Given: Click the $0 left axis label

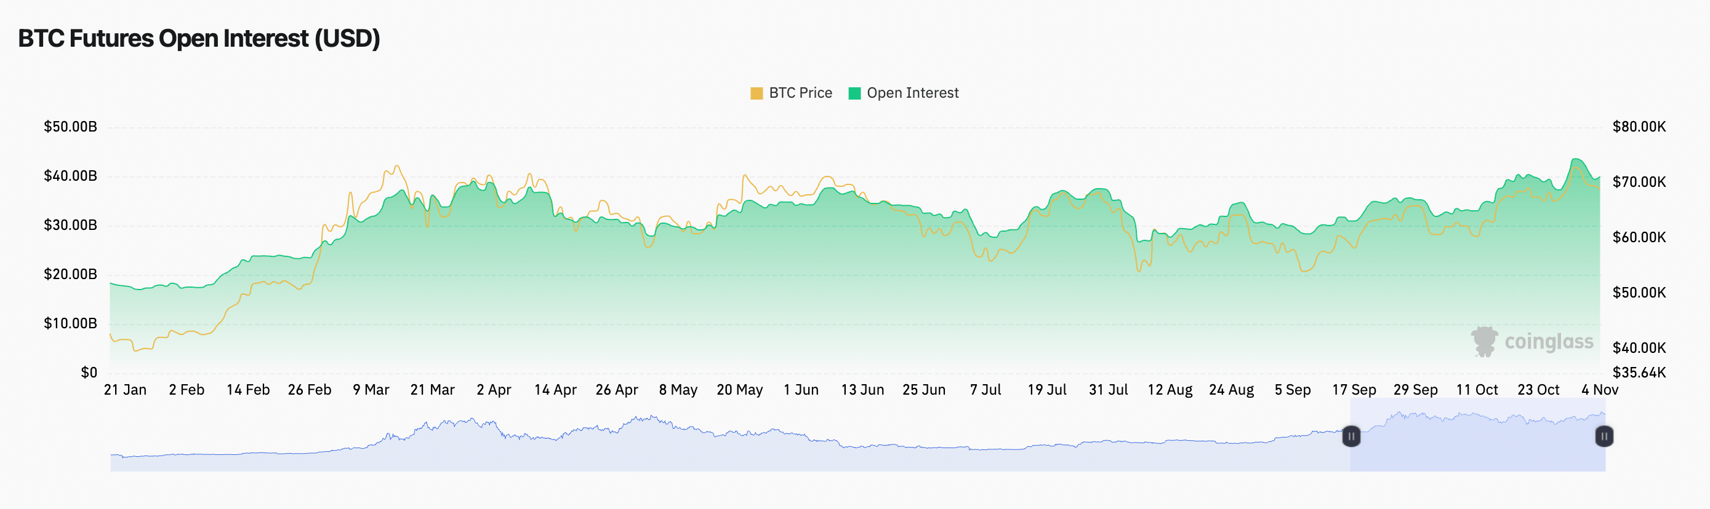Looking at the screenshot, I should tap(89, 373).
